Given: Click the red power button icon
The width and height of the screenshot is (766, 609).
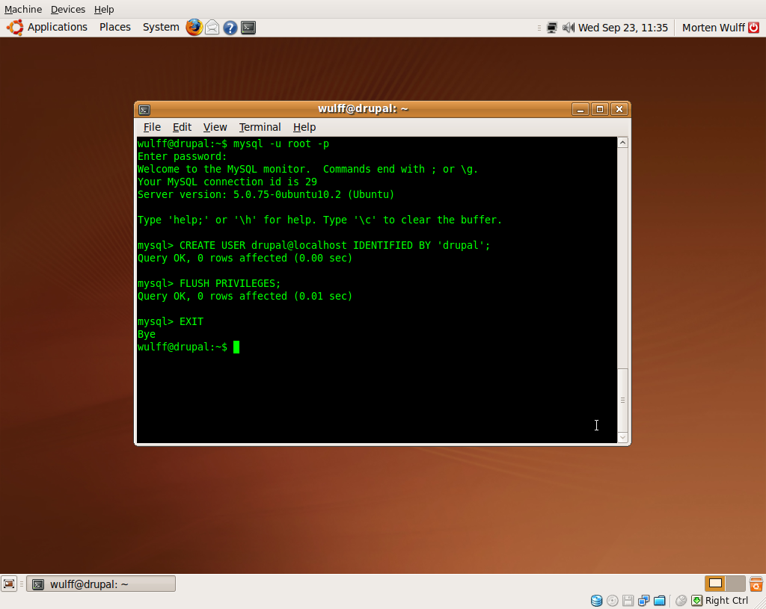Looking at the screenshot, I should click(x=754, y=28).
